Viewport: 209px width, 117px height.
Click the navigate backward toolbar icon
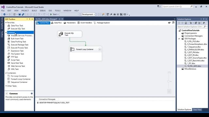click(4, 14)
